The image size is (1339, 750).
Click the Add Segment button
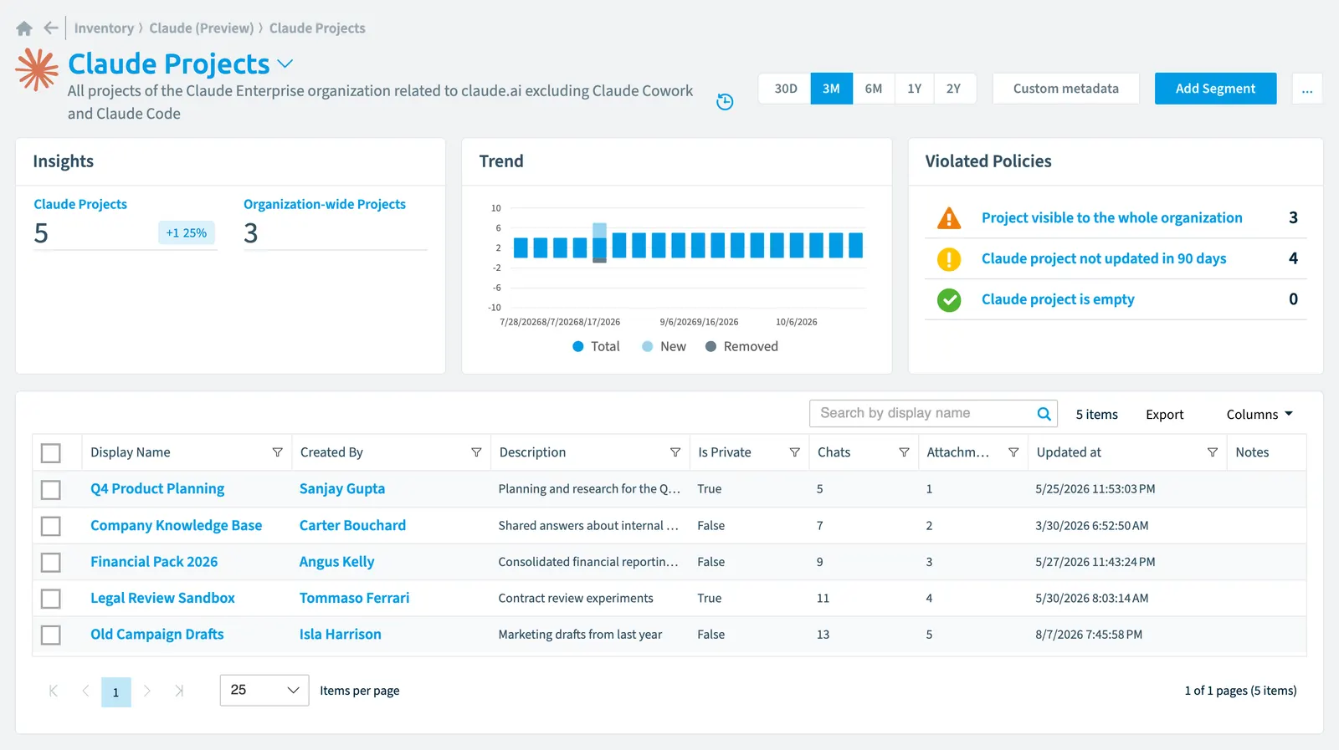coord(1215,89)
